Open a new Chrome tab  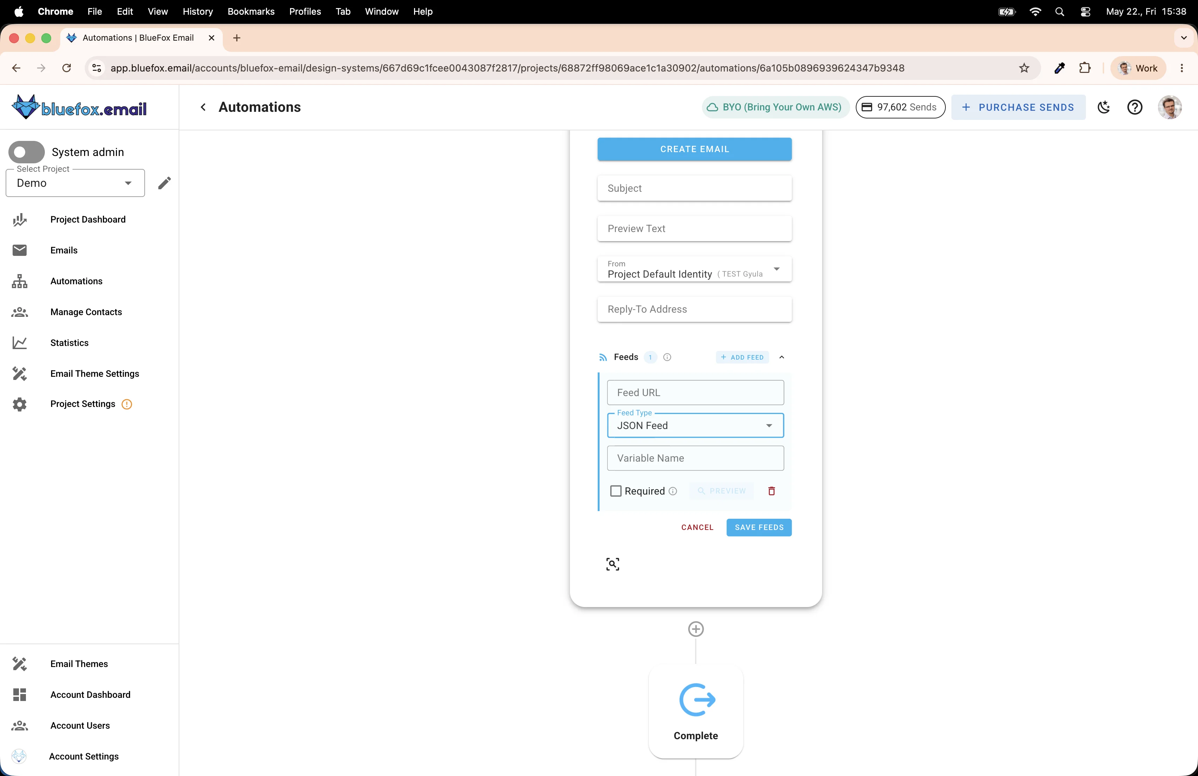pos(236,38)
